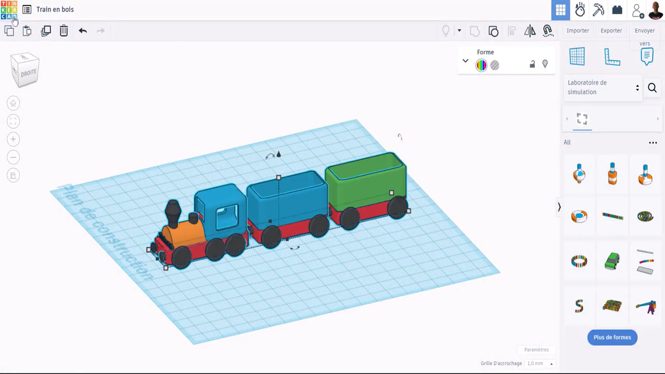The image size is (665, 374).
Task: Duplicate the selected object
Action: point(46,31)
